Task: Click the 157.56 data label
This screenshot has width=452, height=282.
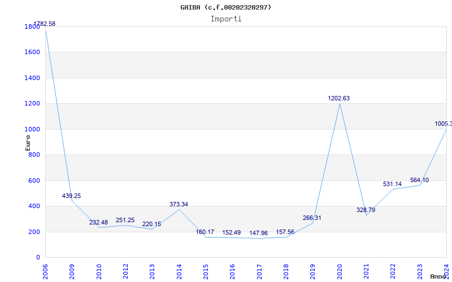Action: coord(285,232)
